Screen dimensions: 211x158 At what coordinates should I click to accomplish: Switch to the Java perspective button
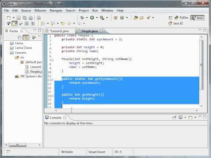[x=197, y=18]
